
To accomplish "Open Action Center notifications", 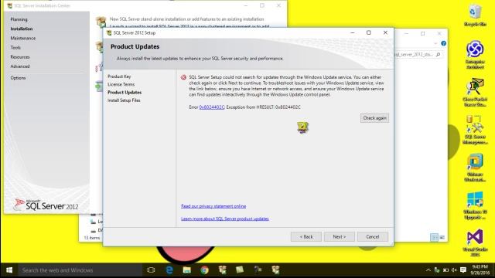I will tap(463, 270).
